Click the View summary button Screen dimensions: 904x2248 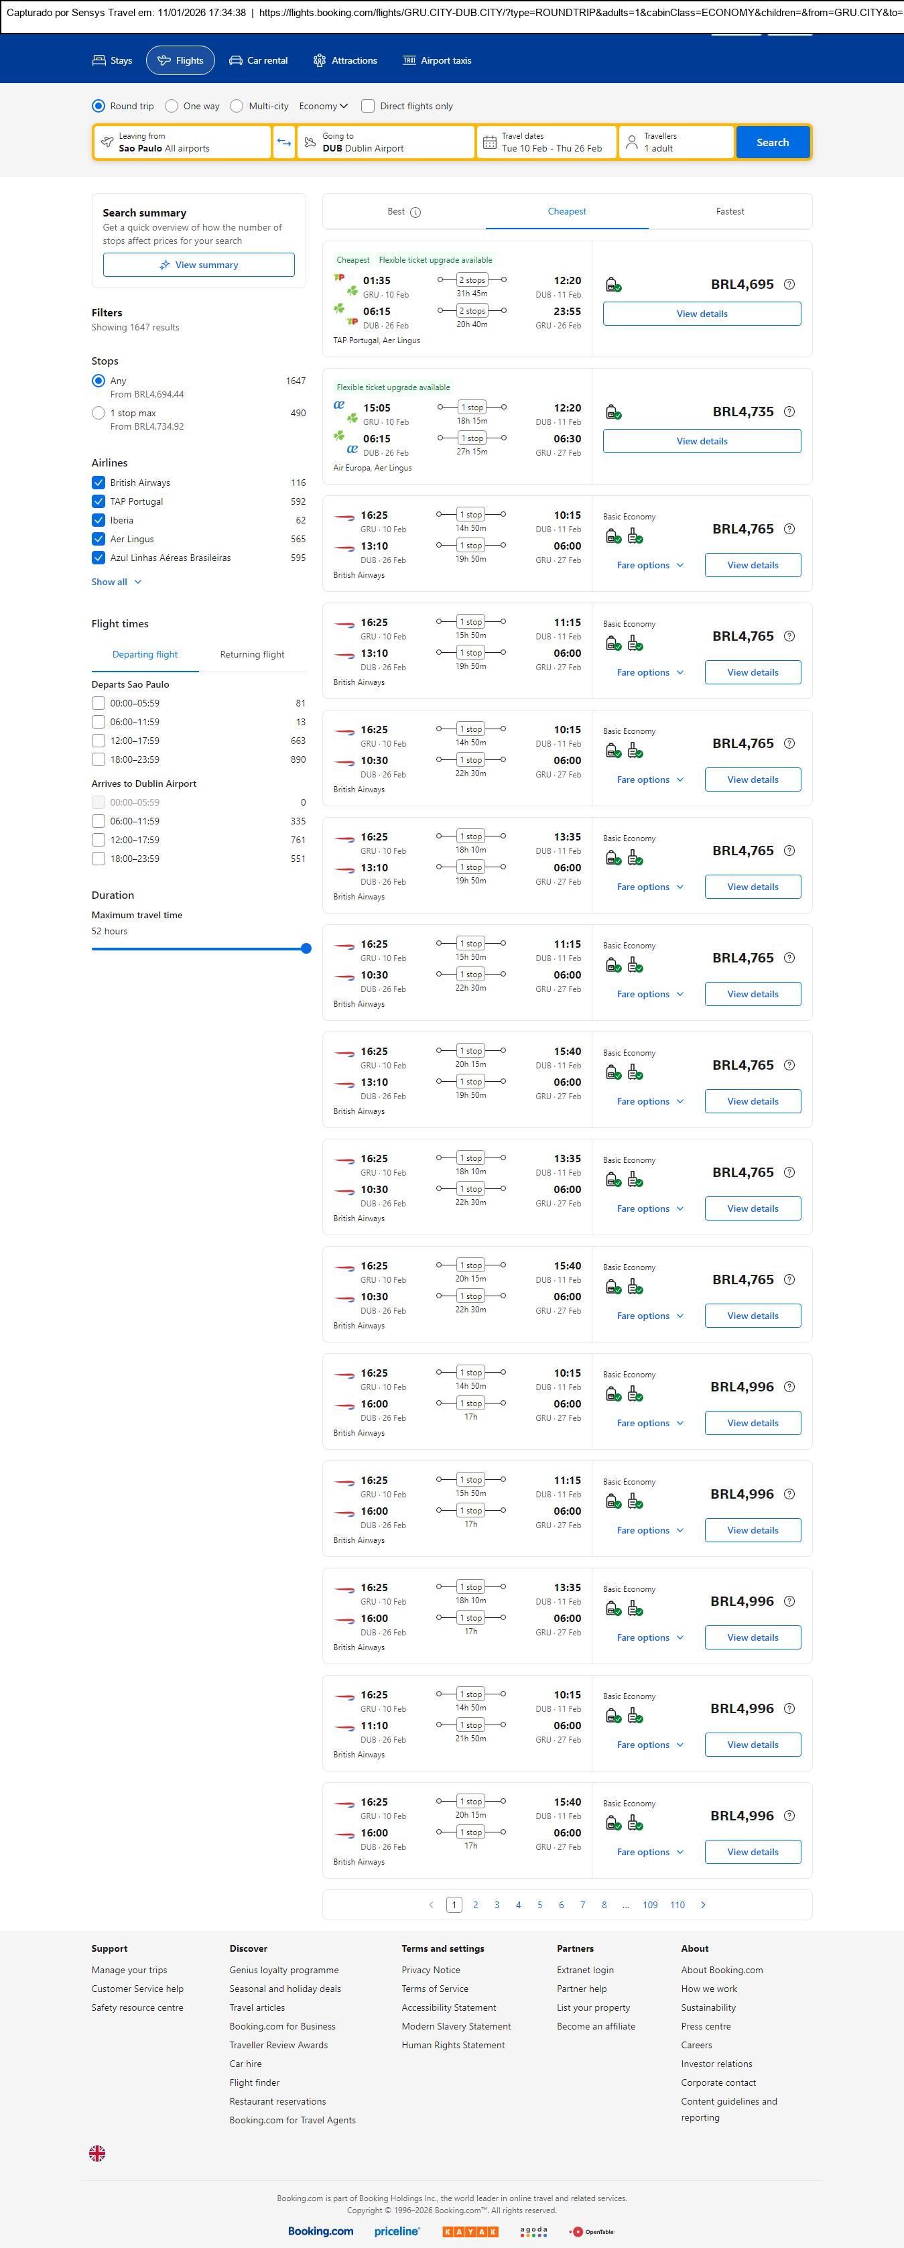[x=198, y=265]
